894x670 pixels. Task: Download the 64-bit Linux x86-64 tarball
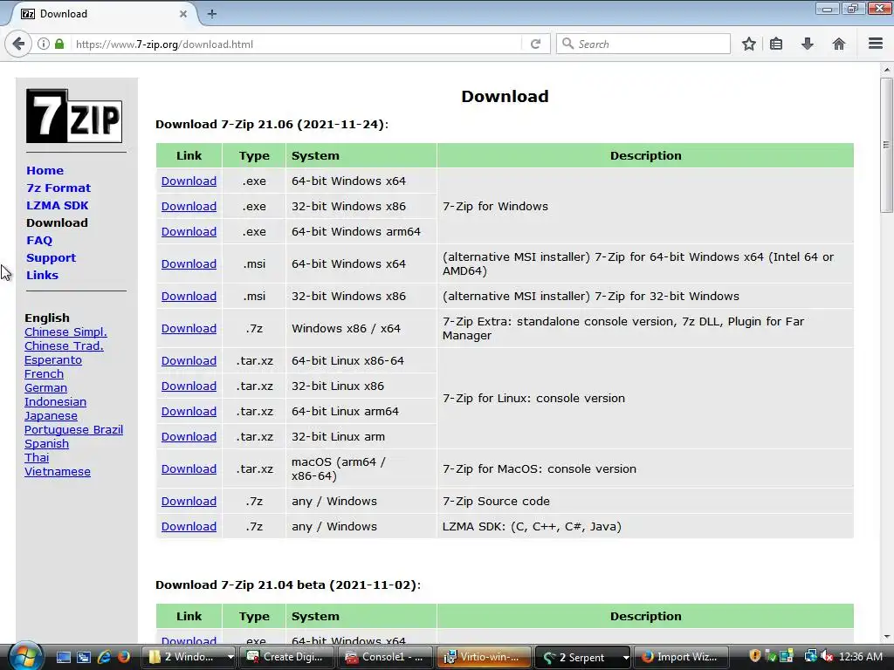pos(189,360)
